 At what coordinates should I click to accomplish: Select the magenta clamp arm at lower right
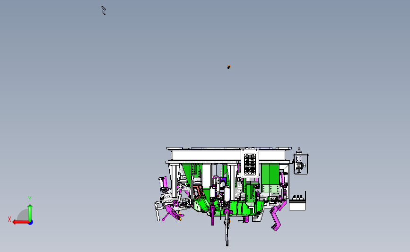click(x=277, y=217)
